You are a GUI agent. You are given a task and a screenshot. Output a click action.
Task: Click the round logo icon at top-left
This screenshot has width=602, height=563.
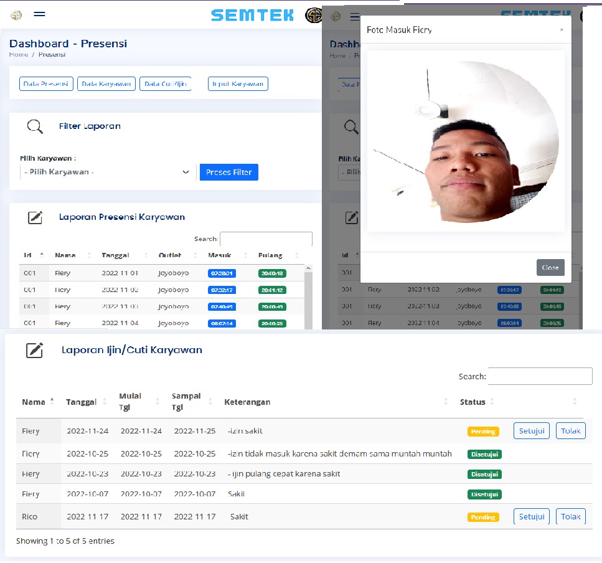click(16, 15)
